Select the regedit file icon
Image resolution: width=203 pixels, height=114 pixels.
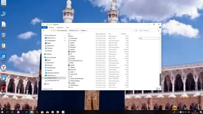click(69, 65)
